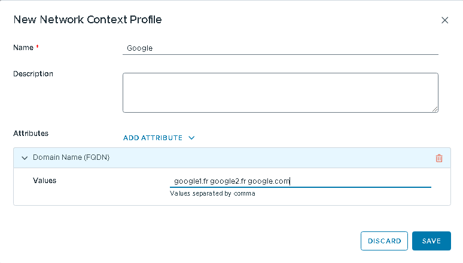Focus the Name field containing Google

[280, 48]
